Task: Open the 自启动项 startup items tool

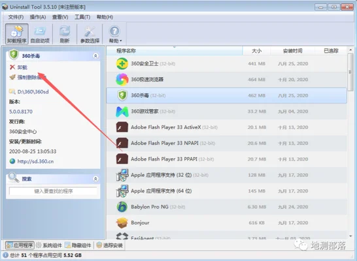Action: click(x=40, y=34)
